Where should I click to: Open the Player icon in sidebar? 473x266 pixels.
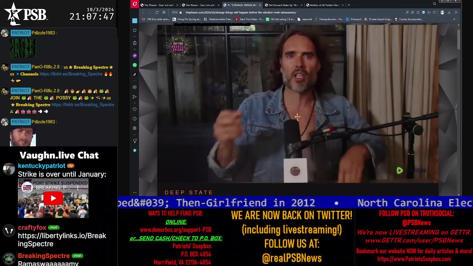pyautogui.click(x=135, y=87)
